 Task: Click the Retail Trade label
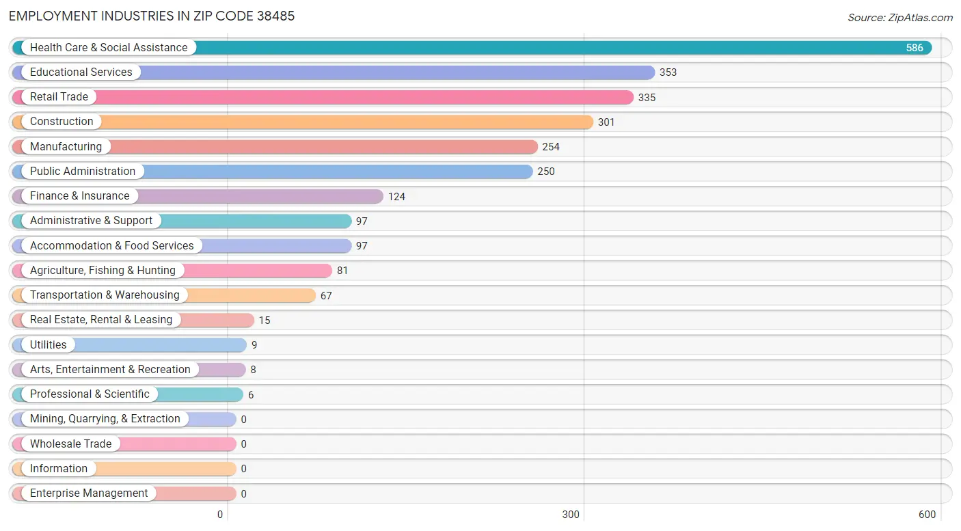[59, 97]
